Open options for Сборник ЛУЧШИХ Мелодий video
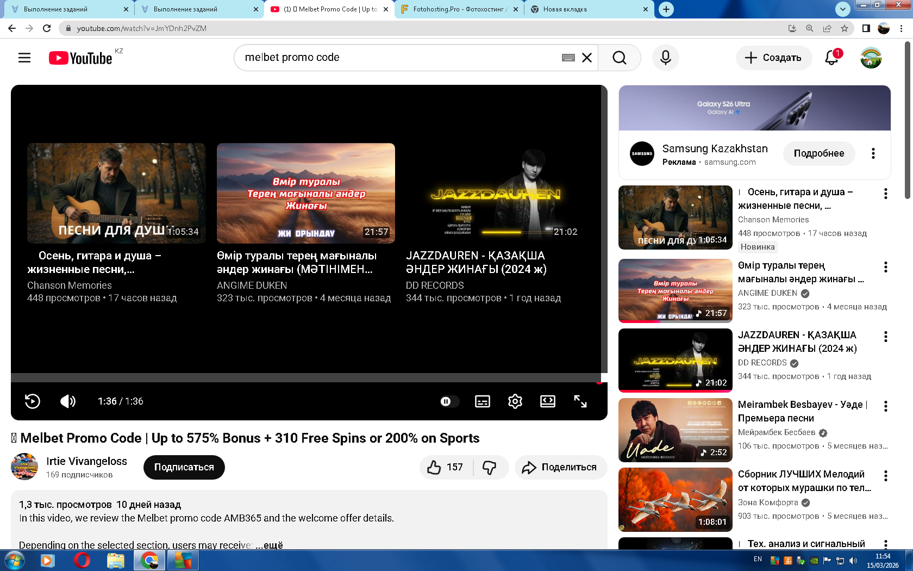913x571 pixels. pos(886,476)
